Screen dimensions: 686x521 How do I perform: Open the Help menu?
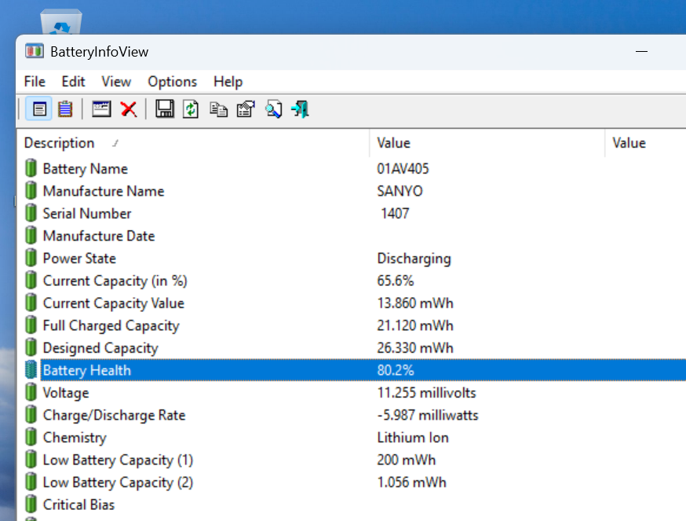228,82
